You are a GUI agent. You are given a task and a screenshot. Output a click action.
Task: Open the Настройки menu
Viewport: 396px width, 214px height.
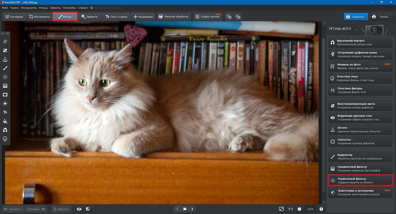[x=69, y=8]
